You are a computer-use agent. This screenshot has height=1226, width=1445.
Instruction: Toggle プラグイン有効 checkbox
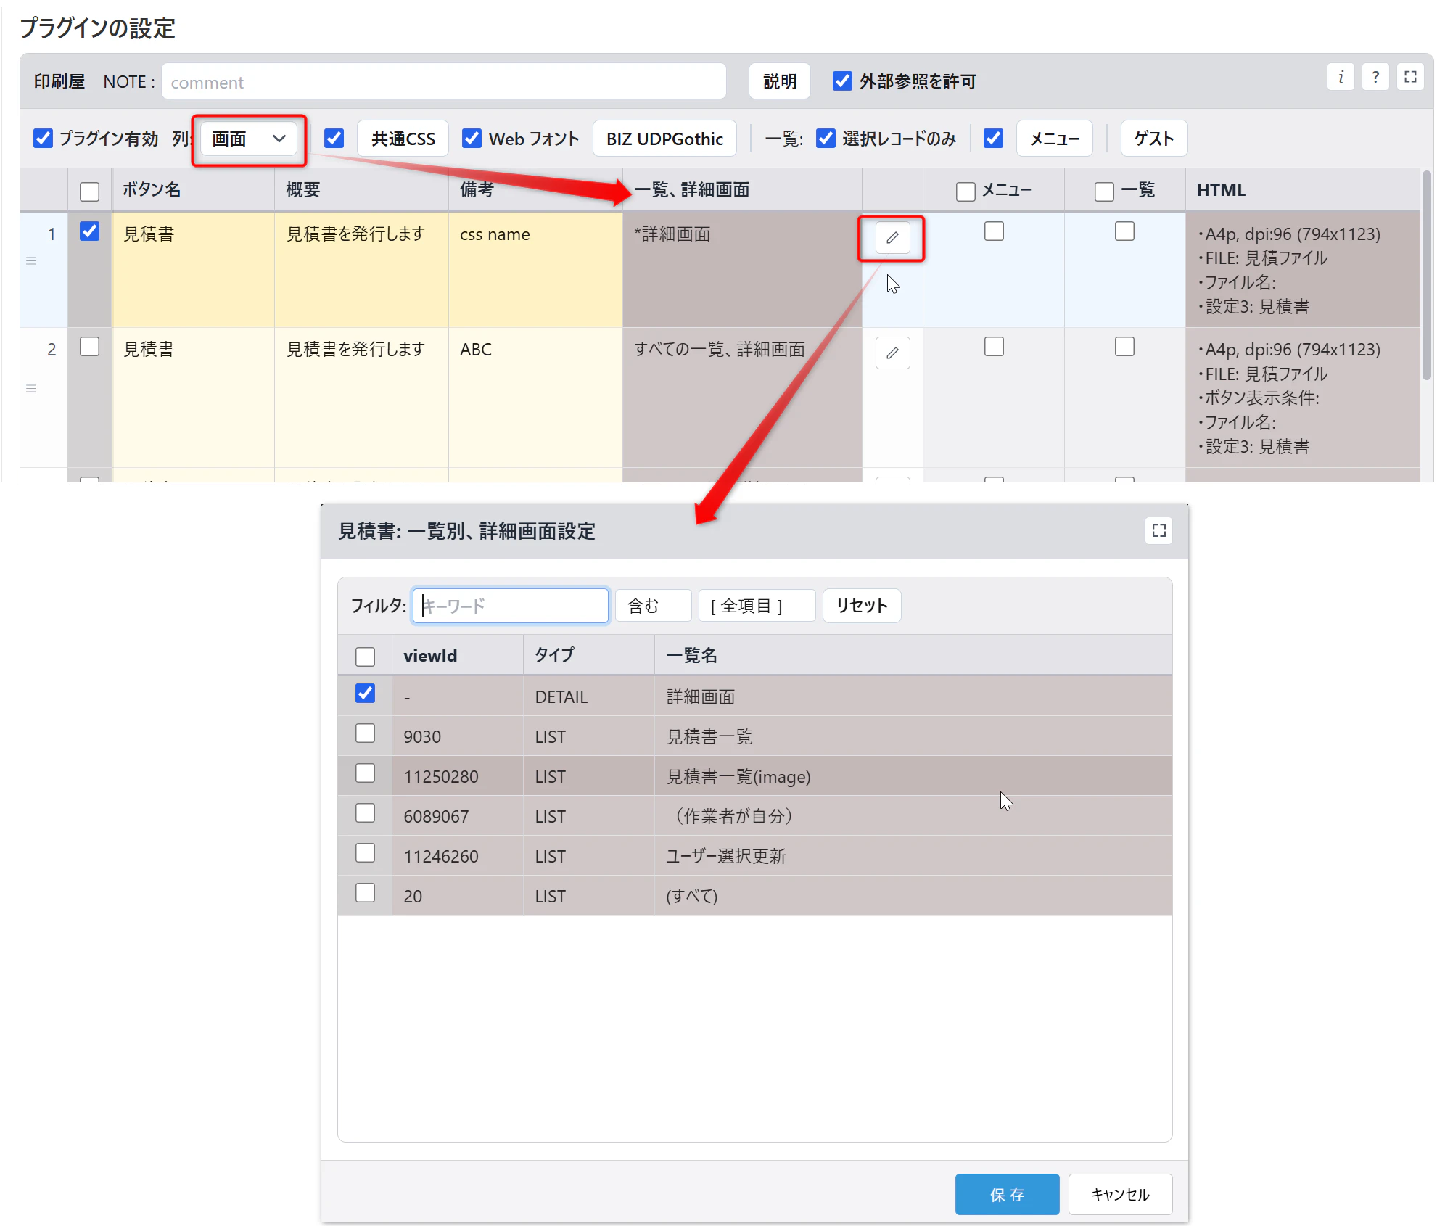pos(43,138)
